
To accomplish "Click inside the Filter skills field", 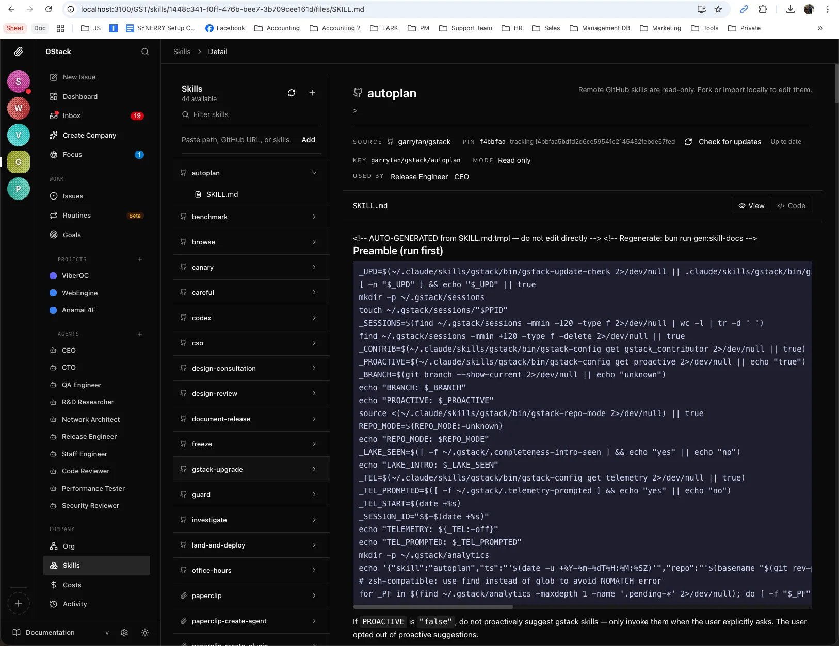I will click(232, 114).
